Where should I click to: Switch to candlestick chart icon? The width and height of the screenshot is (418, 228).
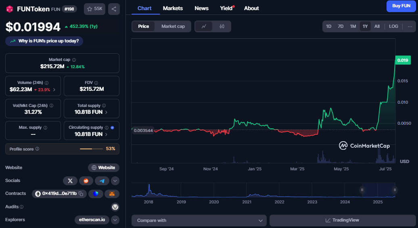click(x=222, y=26)
